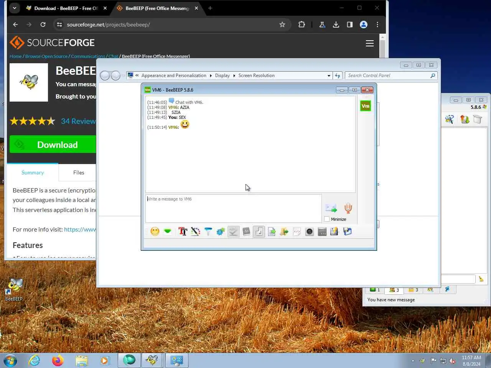This screenshot has height=368, width=491.
Task: Expand the arrow after the Display breadcrumb
Action: (x=234, y=76)
